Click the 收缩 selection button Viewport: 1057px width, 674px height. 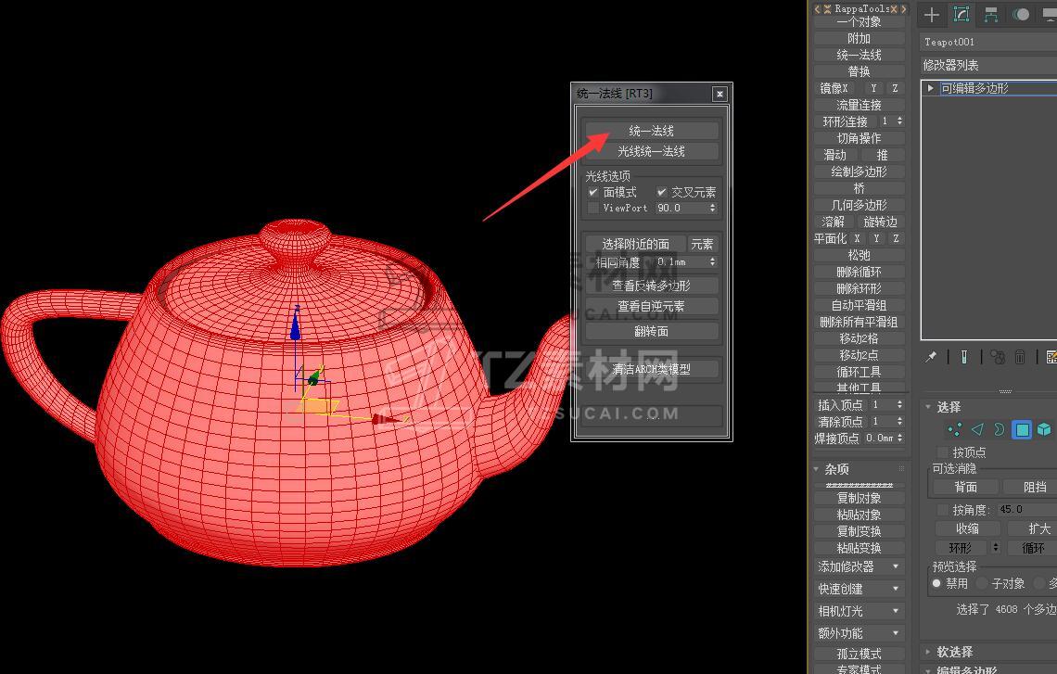(x=967, y=528)
